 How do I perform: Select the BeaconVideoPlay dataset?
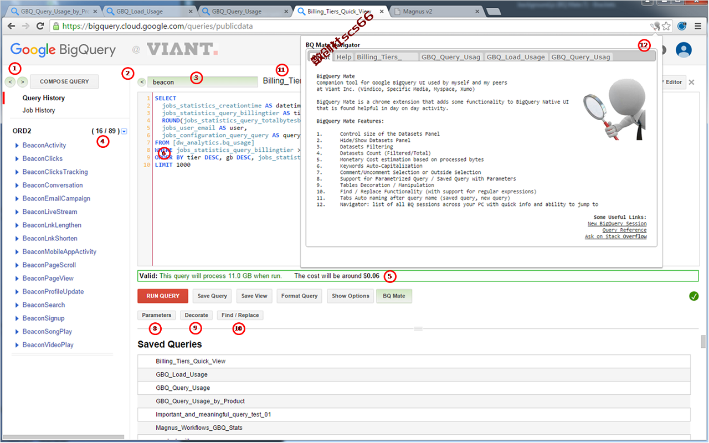point(48,345)
